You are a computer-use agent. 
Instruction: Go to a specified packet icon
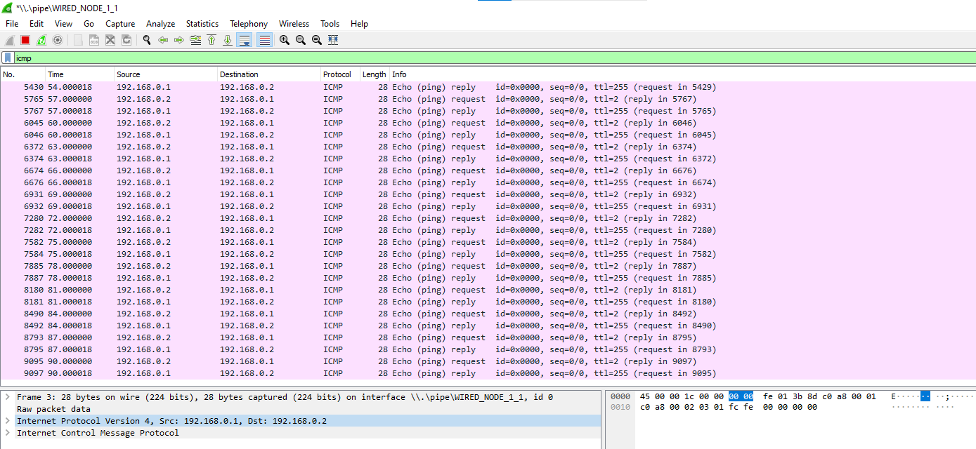pyautogui.click(x=195, y=40)
